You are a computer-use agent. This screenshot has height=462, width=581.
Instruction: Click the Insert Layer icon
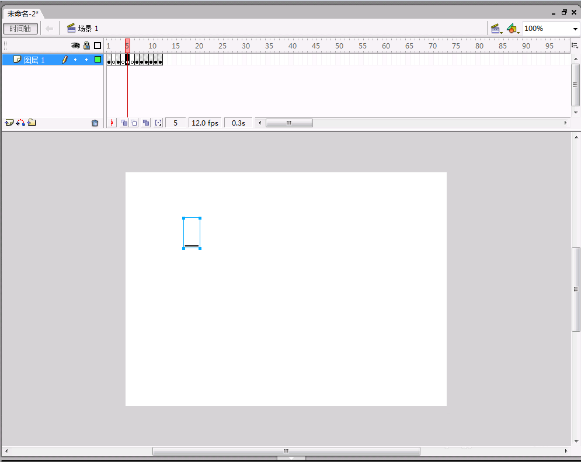[x=9, y=123]
